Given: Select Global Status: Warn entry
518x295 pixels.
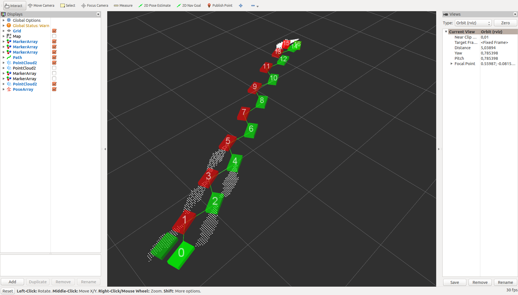Looking at the screenshot, I should coord(31,26).
